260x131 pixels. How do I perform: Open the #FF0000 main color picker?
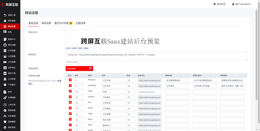pos(79,68)
